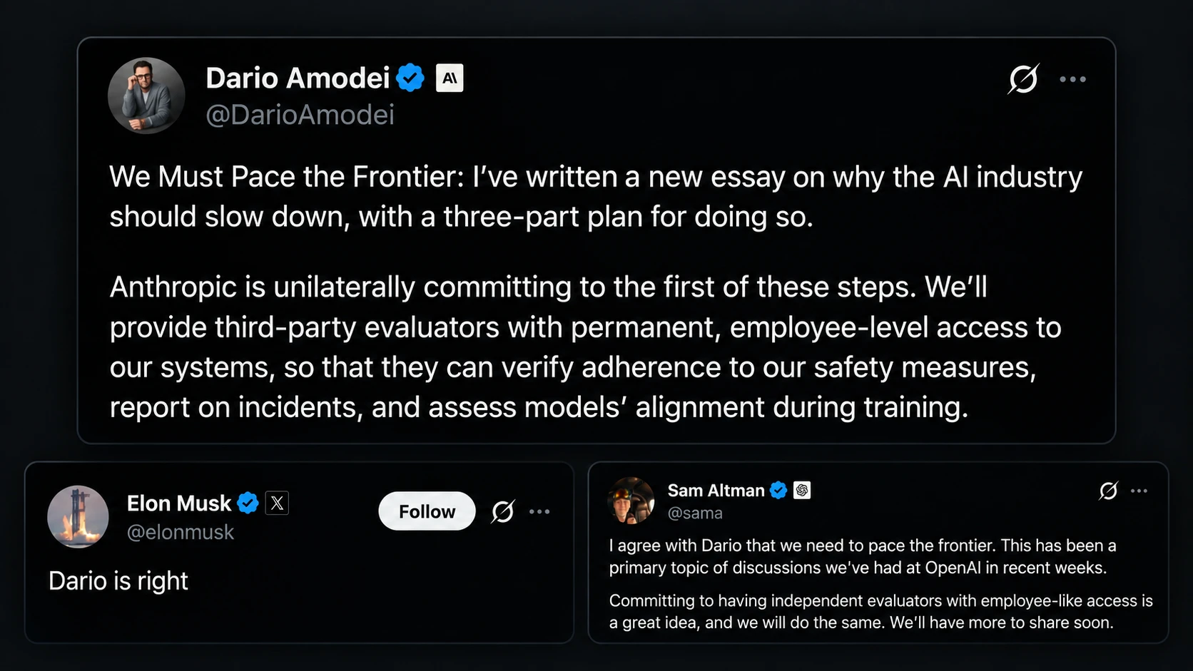The image size is (1193, 671).
Task: Click the 'Dario is right' post text
Action: pos(118,581)
